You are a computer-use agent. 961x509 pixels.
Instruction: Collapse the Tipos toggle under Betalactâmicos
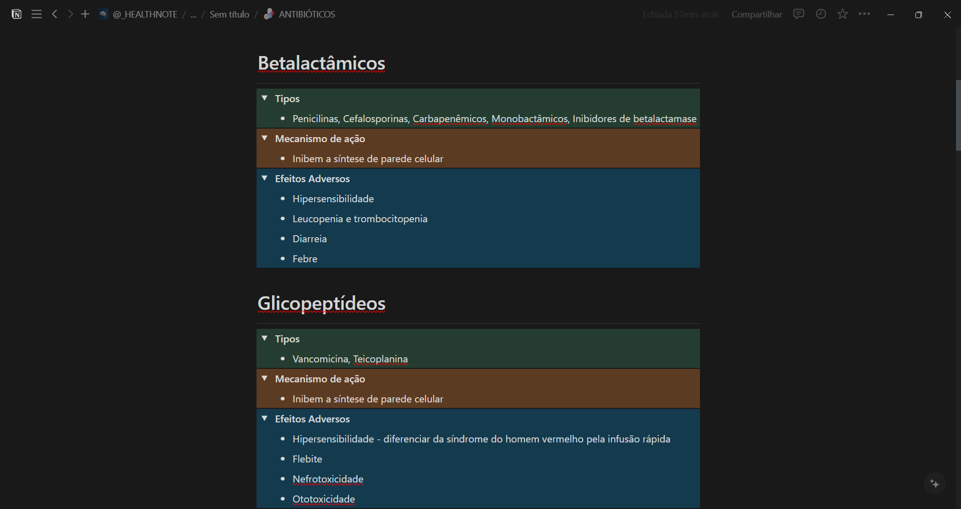click(265, 98)
